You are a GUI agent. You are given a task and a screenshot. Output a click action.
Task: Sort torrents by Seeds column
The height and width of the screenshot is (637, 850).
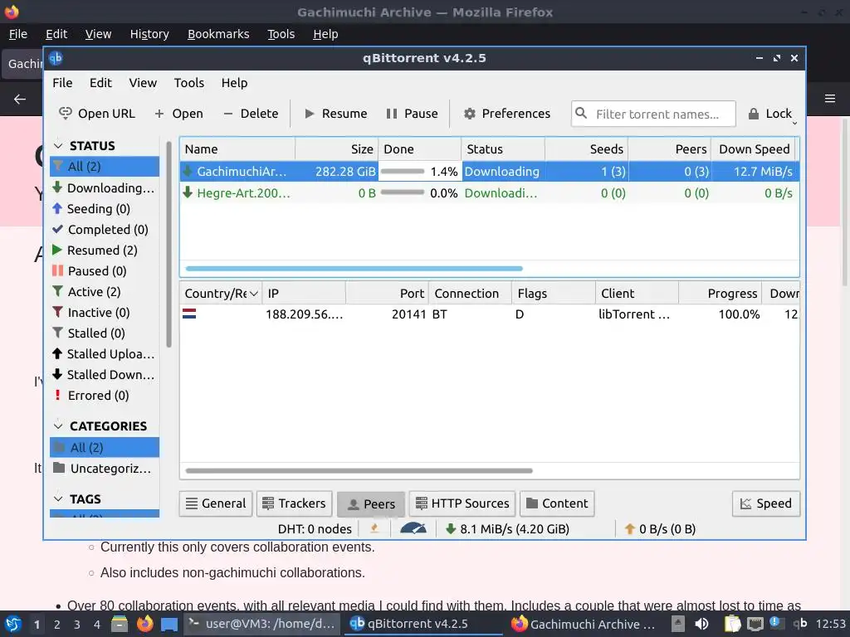click(586, 149)
